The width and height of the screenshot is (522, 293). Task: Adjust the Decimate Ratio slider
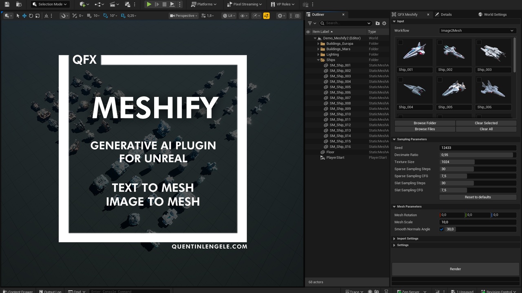click(x=478, y=155)
